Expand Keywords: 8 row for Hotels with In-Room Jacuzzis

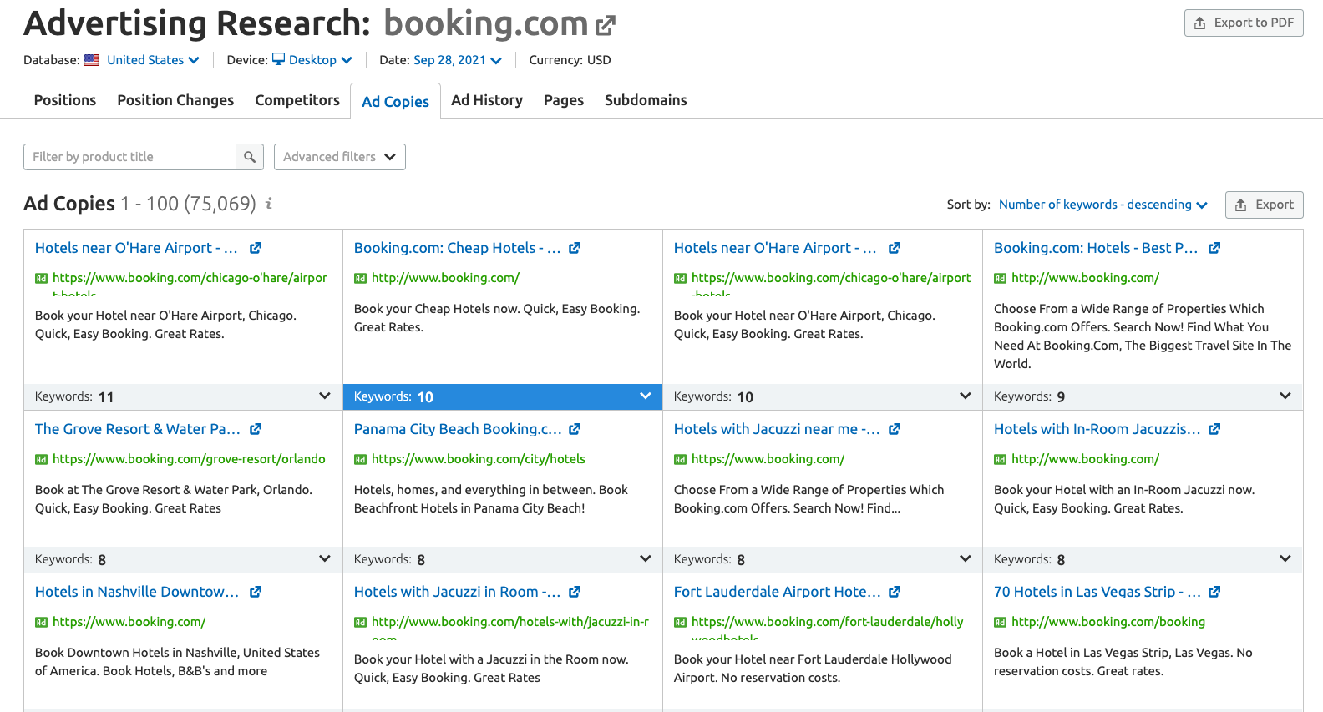coord(1143,559)
